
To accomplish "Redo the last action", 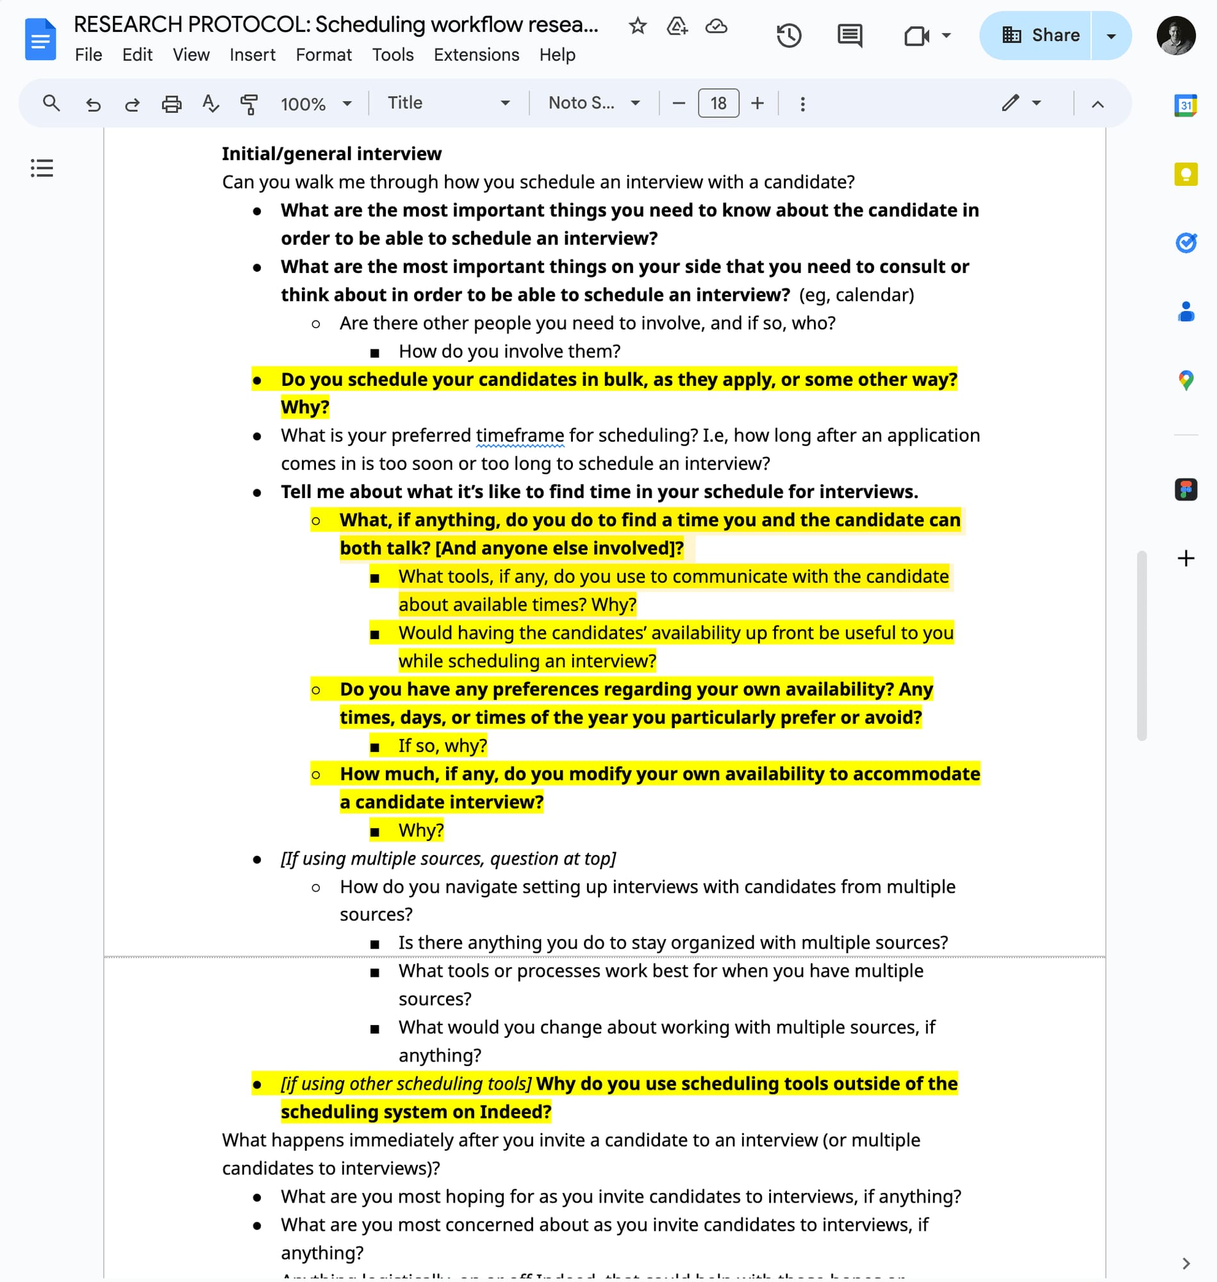I will [x=133, y=104].
